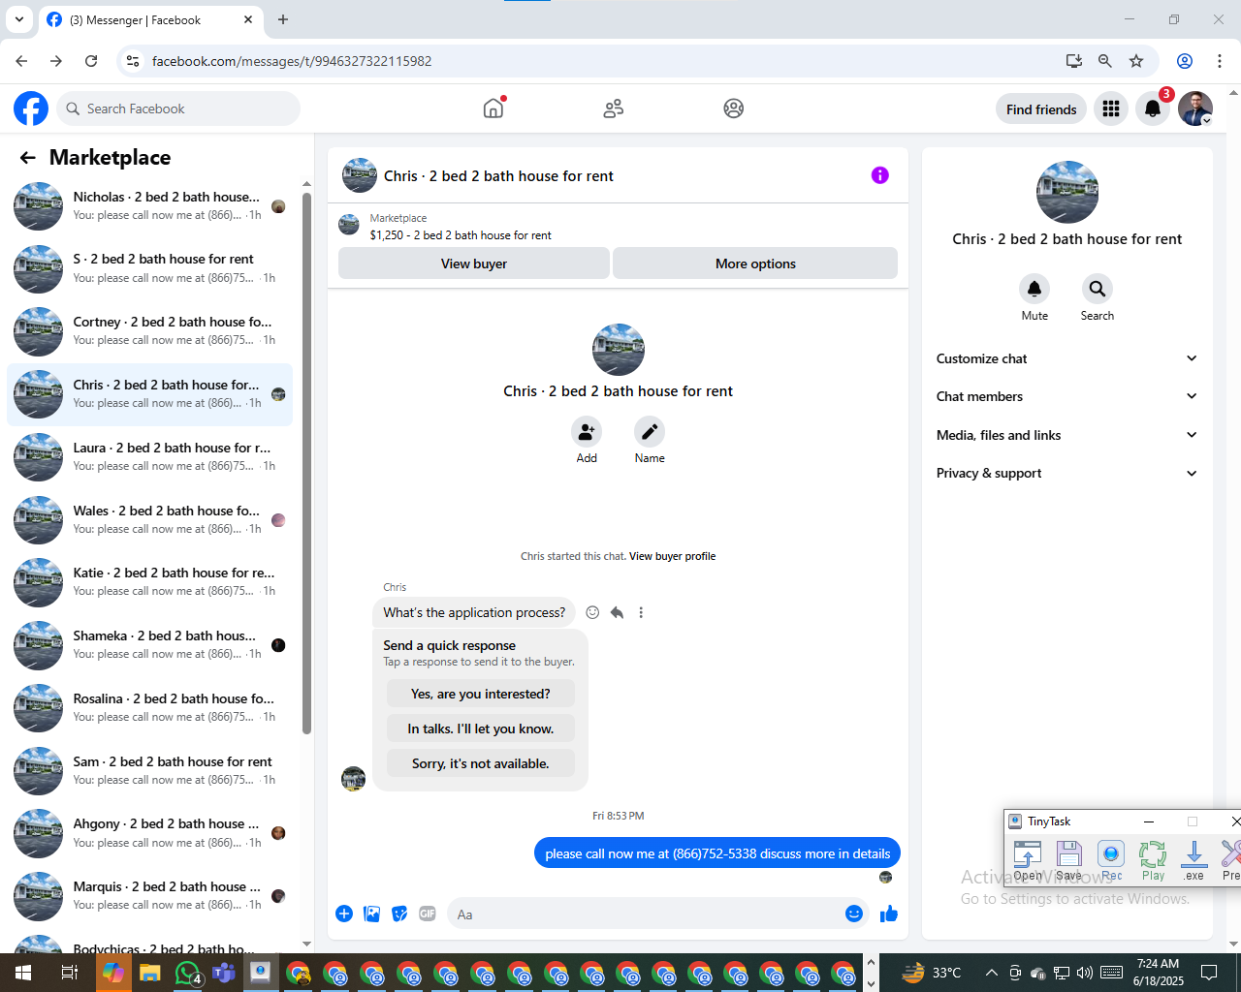Viewport: 1241px width, 992px height.
Task: Open listing thumbnail in Marketplace banner
Action: coord(349,226)
